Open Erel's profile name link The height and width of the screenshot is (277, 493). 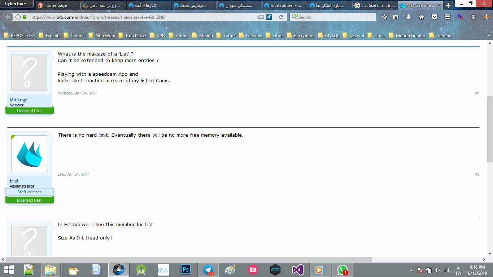pyautogui.click(x=14, y=181)
